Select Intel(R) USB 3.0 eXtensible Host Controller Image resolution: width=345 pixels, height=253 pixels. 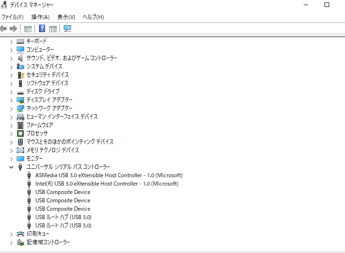pyautogui.click(x=107, y=184)
